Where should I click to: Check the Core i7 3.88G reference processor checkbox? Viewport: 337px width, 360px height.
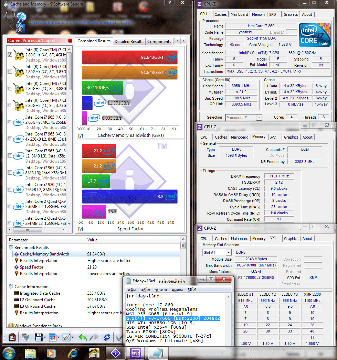pos(10,88)
